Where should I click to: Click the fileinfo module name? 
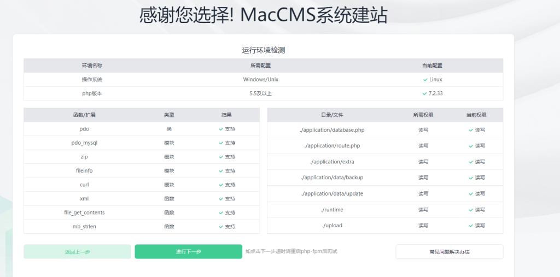(84, 170)
